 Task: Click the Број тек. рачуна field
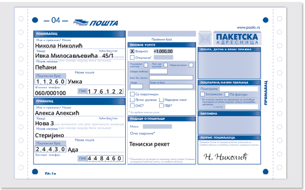pos(171,78)
